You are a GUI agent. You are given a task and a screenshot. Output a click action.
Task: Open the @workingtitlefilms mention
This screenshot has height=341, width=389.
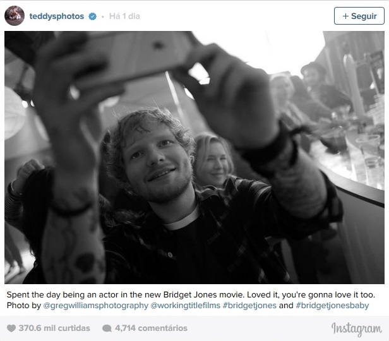(x=185, y=305)
